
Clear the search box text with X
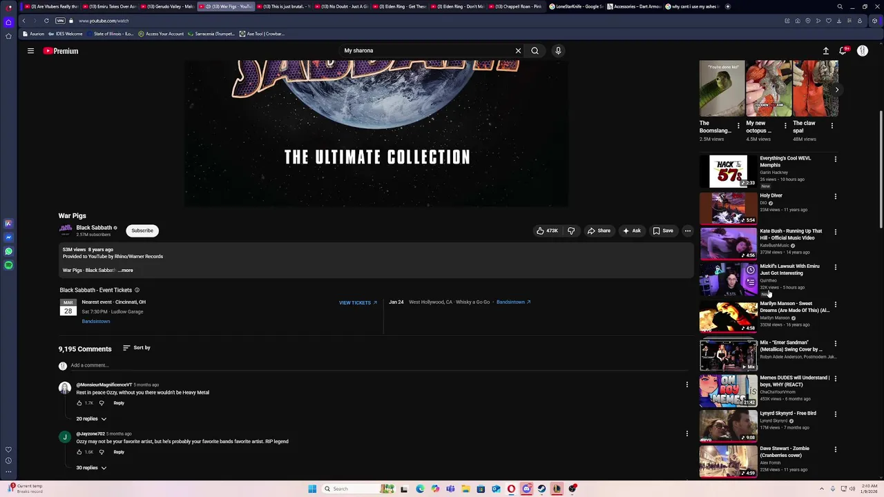click(518, 50)
